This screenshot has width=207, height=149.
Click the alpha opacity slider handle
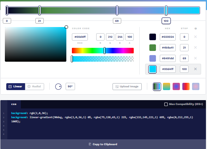[x=72, y=59]
